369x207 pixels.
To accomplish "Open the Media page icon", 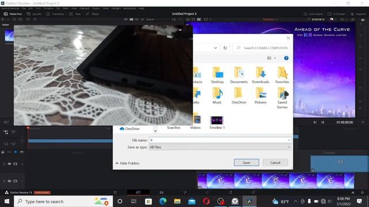I will click(x=115, y=193).
